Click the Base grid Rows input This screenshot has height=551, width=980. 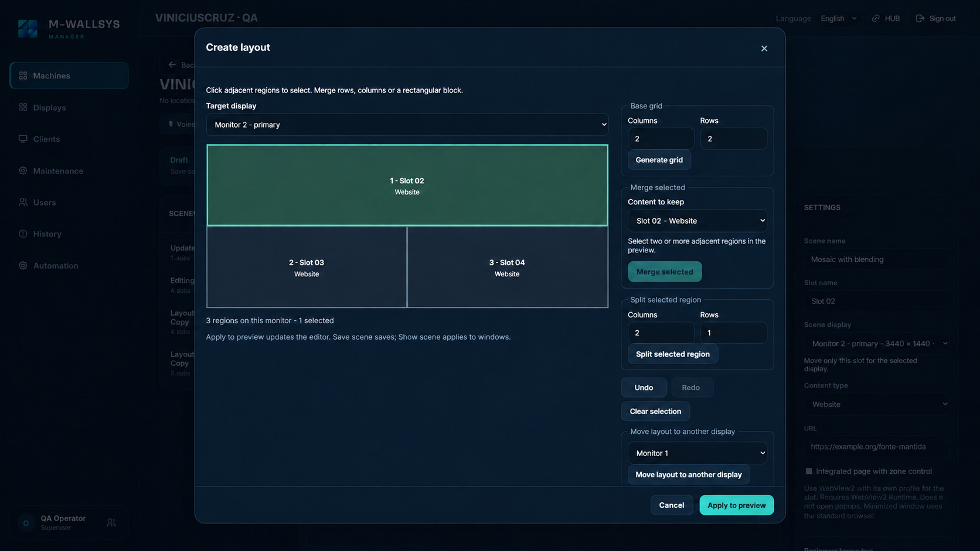coord(733,139)
